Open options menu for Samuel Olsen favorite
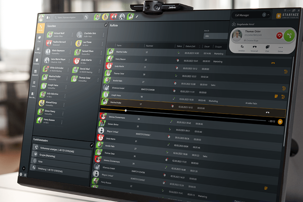 coord(101,53)
